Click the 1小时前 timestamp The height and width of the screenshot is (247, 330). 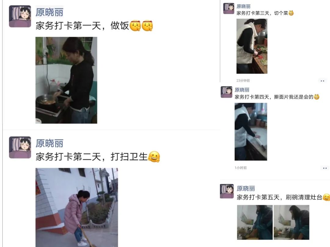pos(241,168)
